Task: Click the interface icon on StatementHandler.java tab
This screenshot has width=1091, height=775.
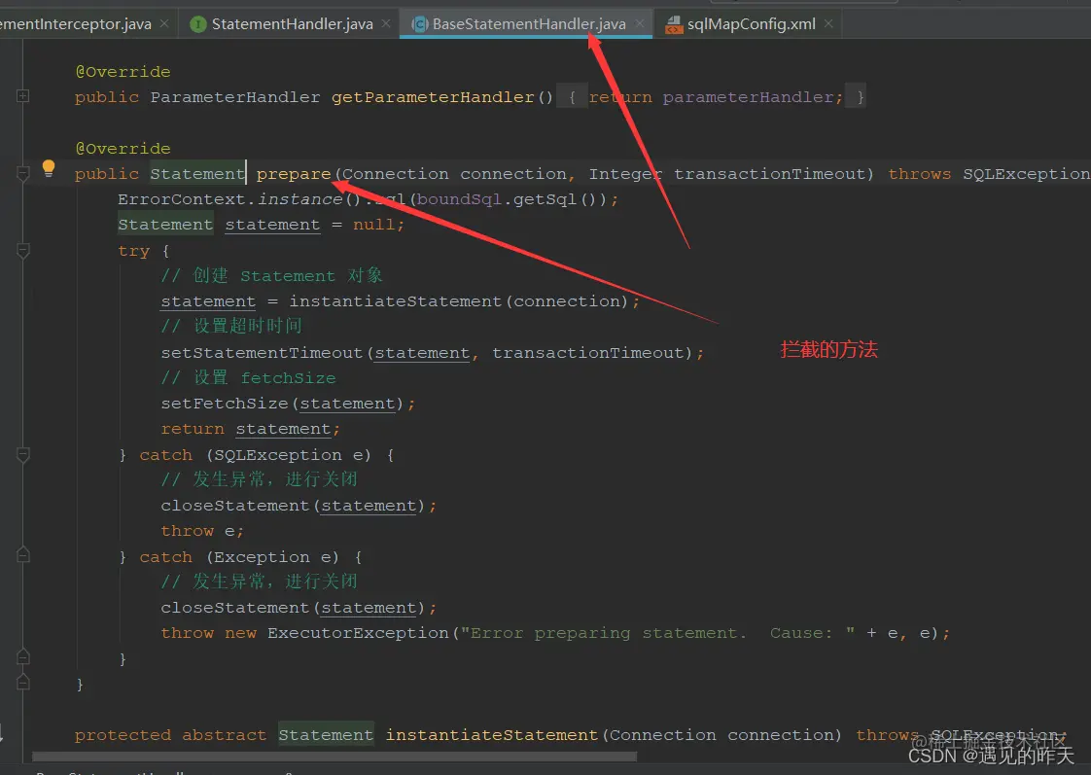Action: pos(198,24)
